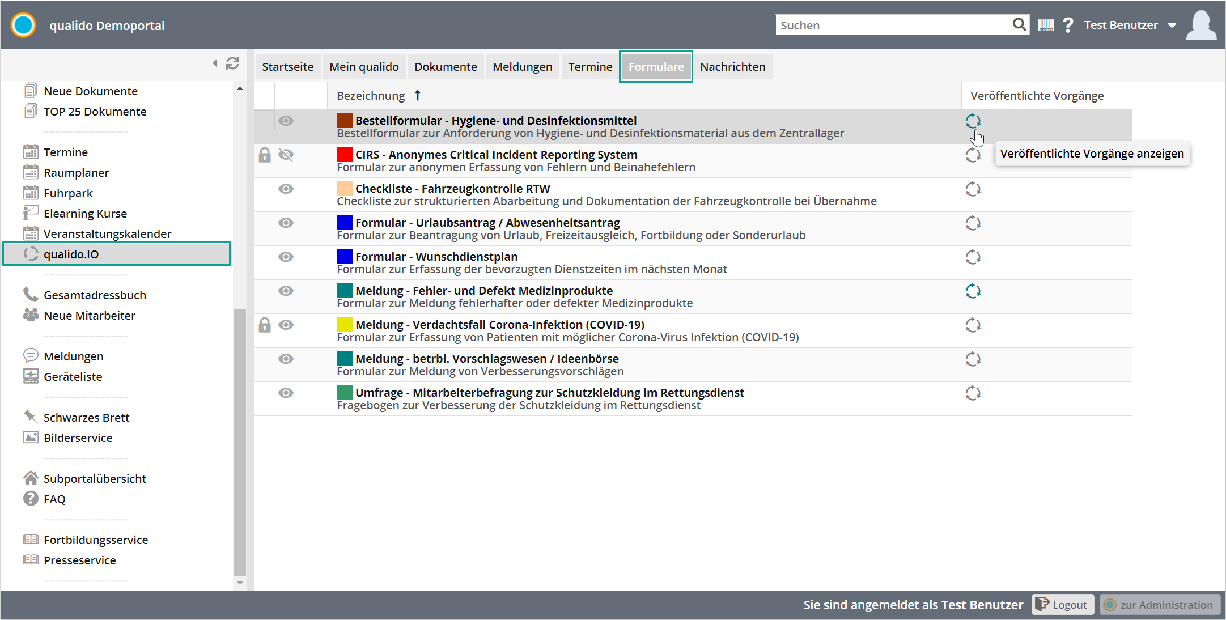Switch to the Dokumente tab

[x=446, y=67]
